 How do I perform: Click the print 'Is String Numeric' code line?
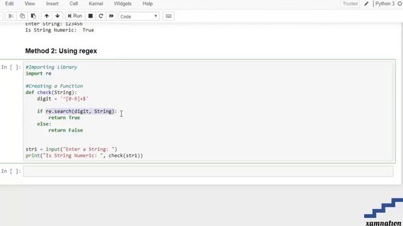(x=84, y=156)
